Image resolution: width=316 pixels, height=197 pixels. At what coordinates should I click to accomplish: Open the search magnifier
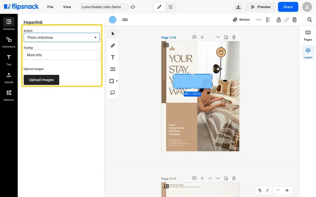(309, 20)
